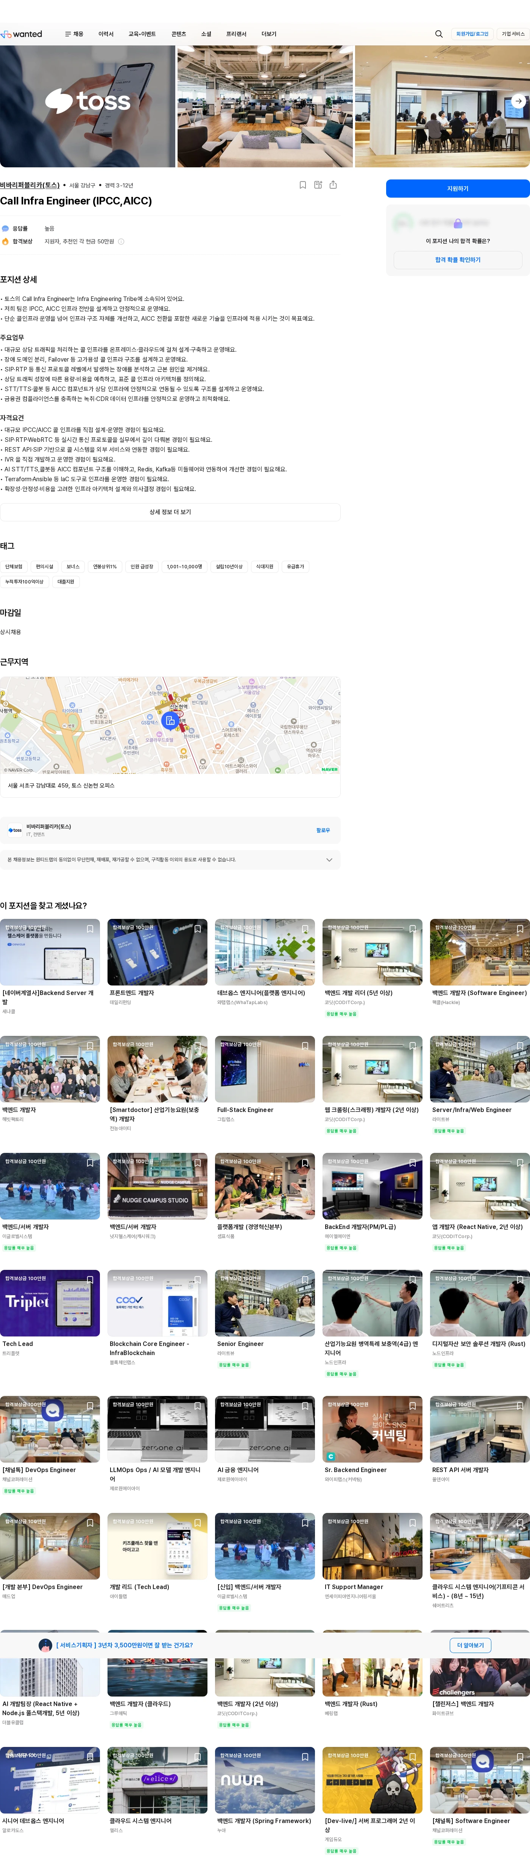Screen dimensions: 530x1873
Task: Select the 편의시설 tag
Action: (x=44, y=566)
